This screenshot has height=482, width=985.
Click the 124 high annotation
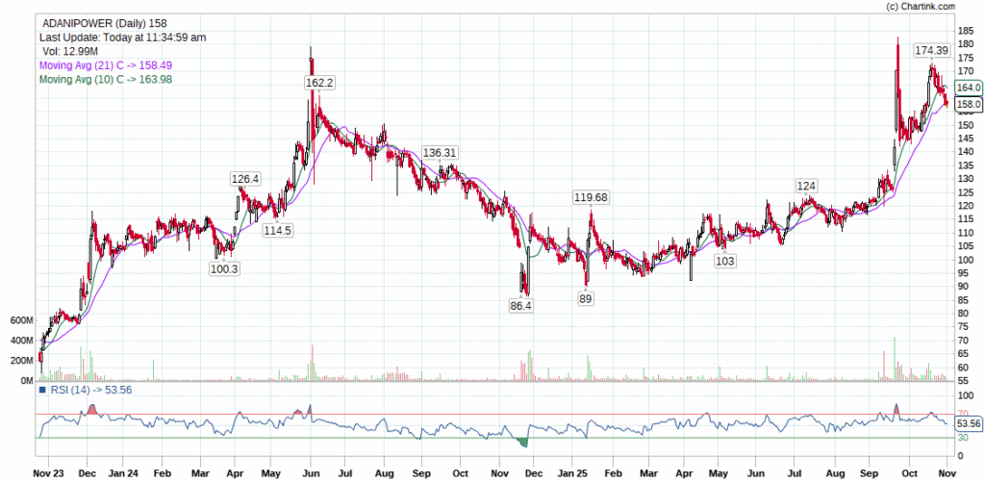pyautogui.click(x=806, y=186)
